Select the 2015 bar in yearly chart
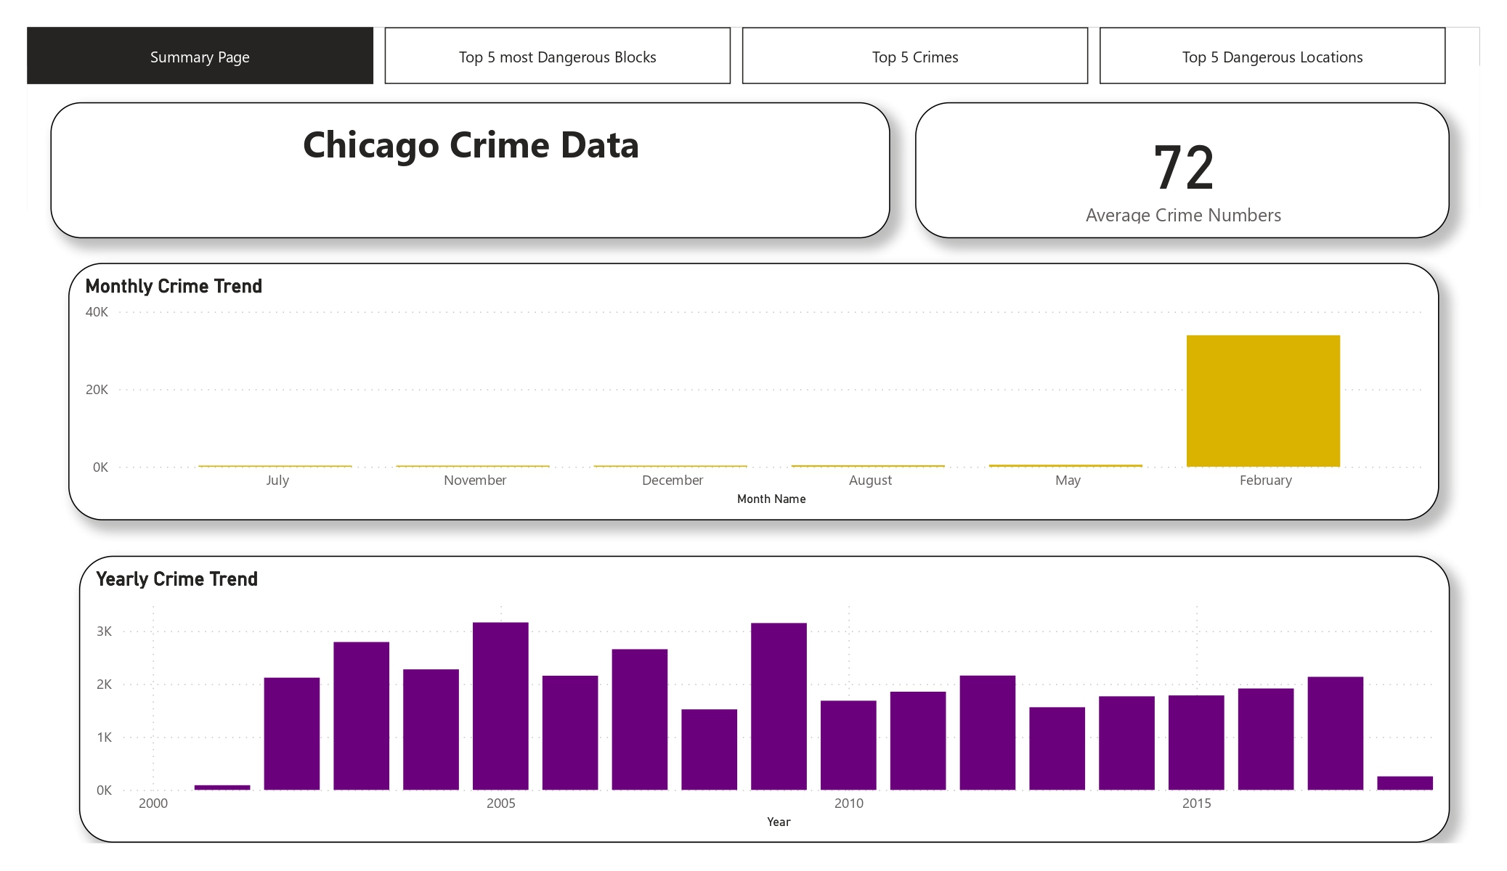Image resolution: width=1507 pixels, height=871 pixels. 1196,742
